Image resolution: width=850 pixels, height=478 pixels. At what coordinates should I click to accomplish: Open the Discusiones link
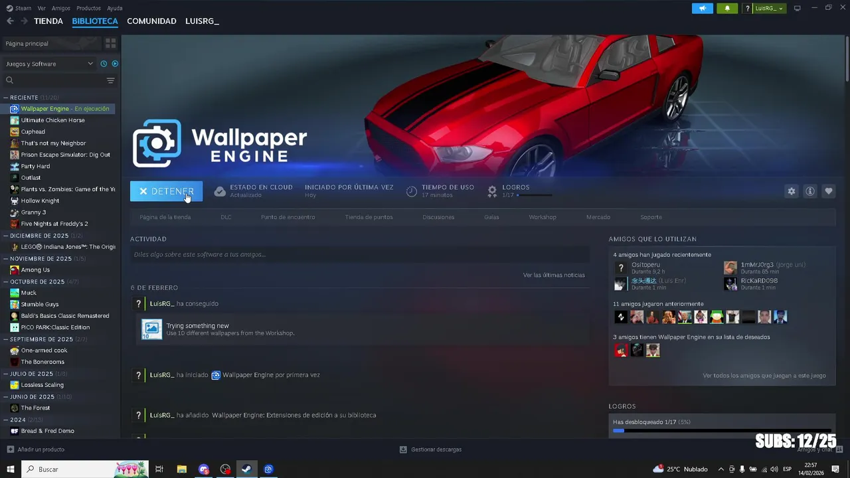point(438,217)
